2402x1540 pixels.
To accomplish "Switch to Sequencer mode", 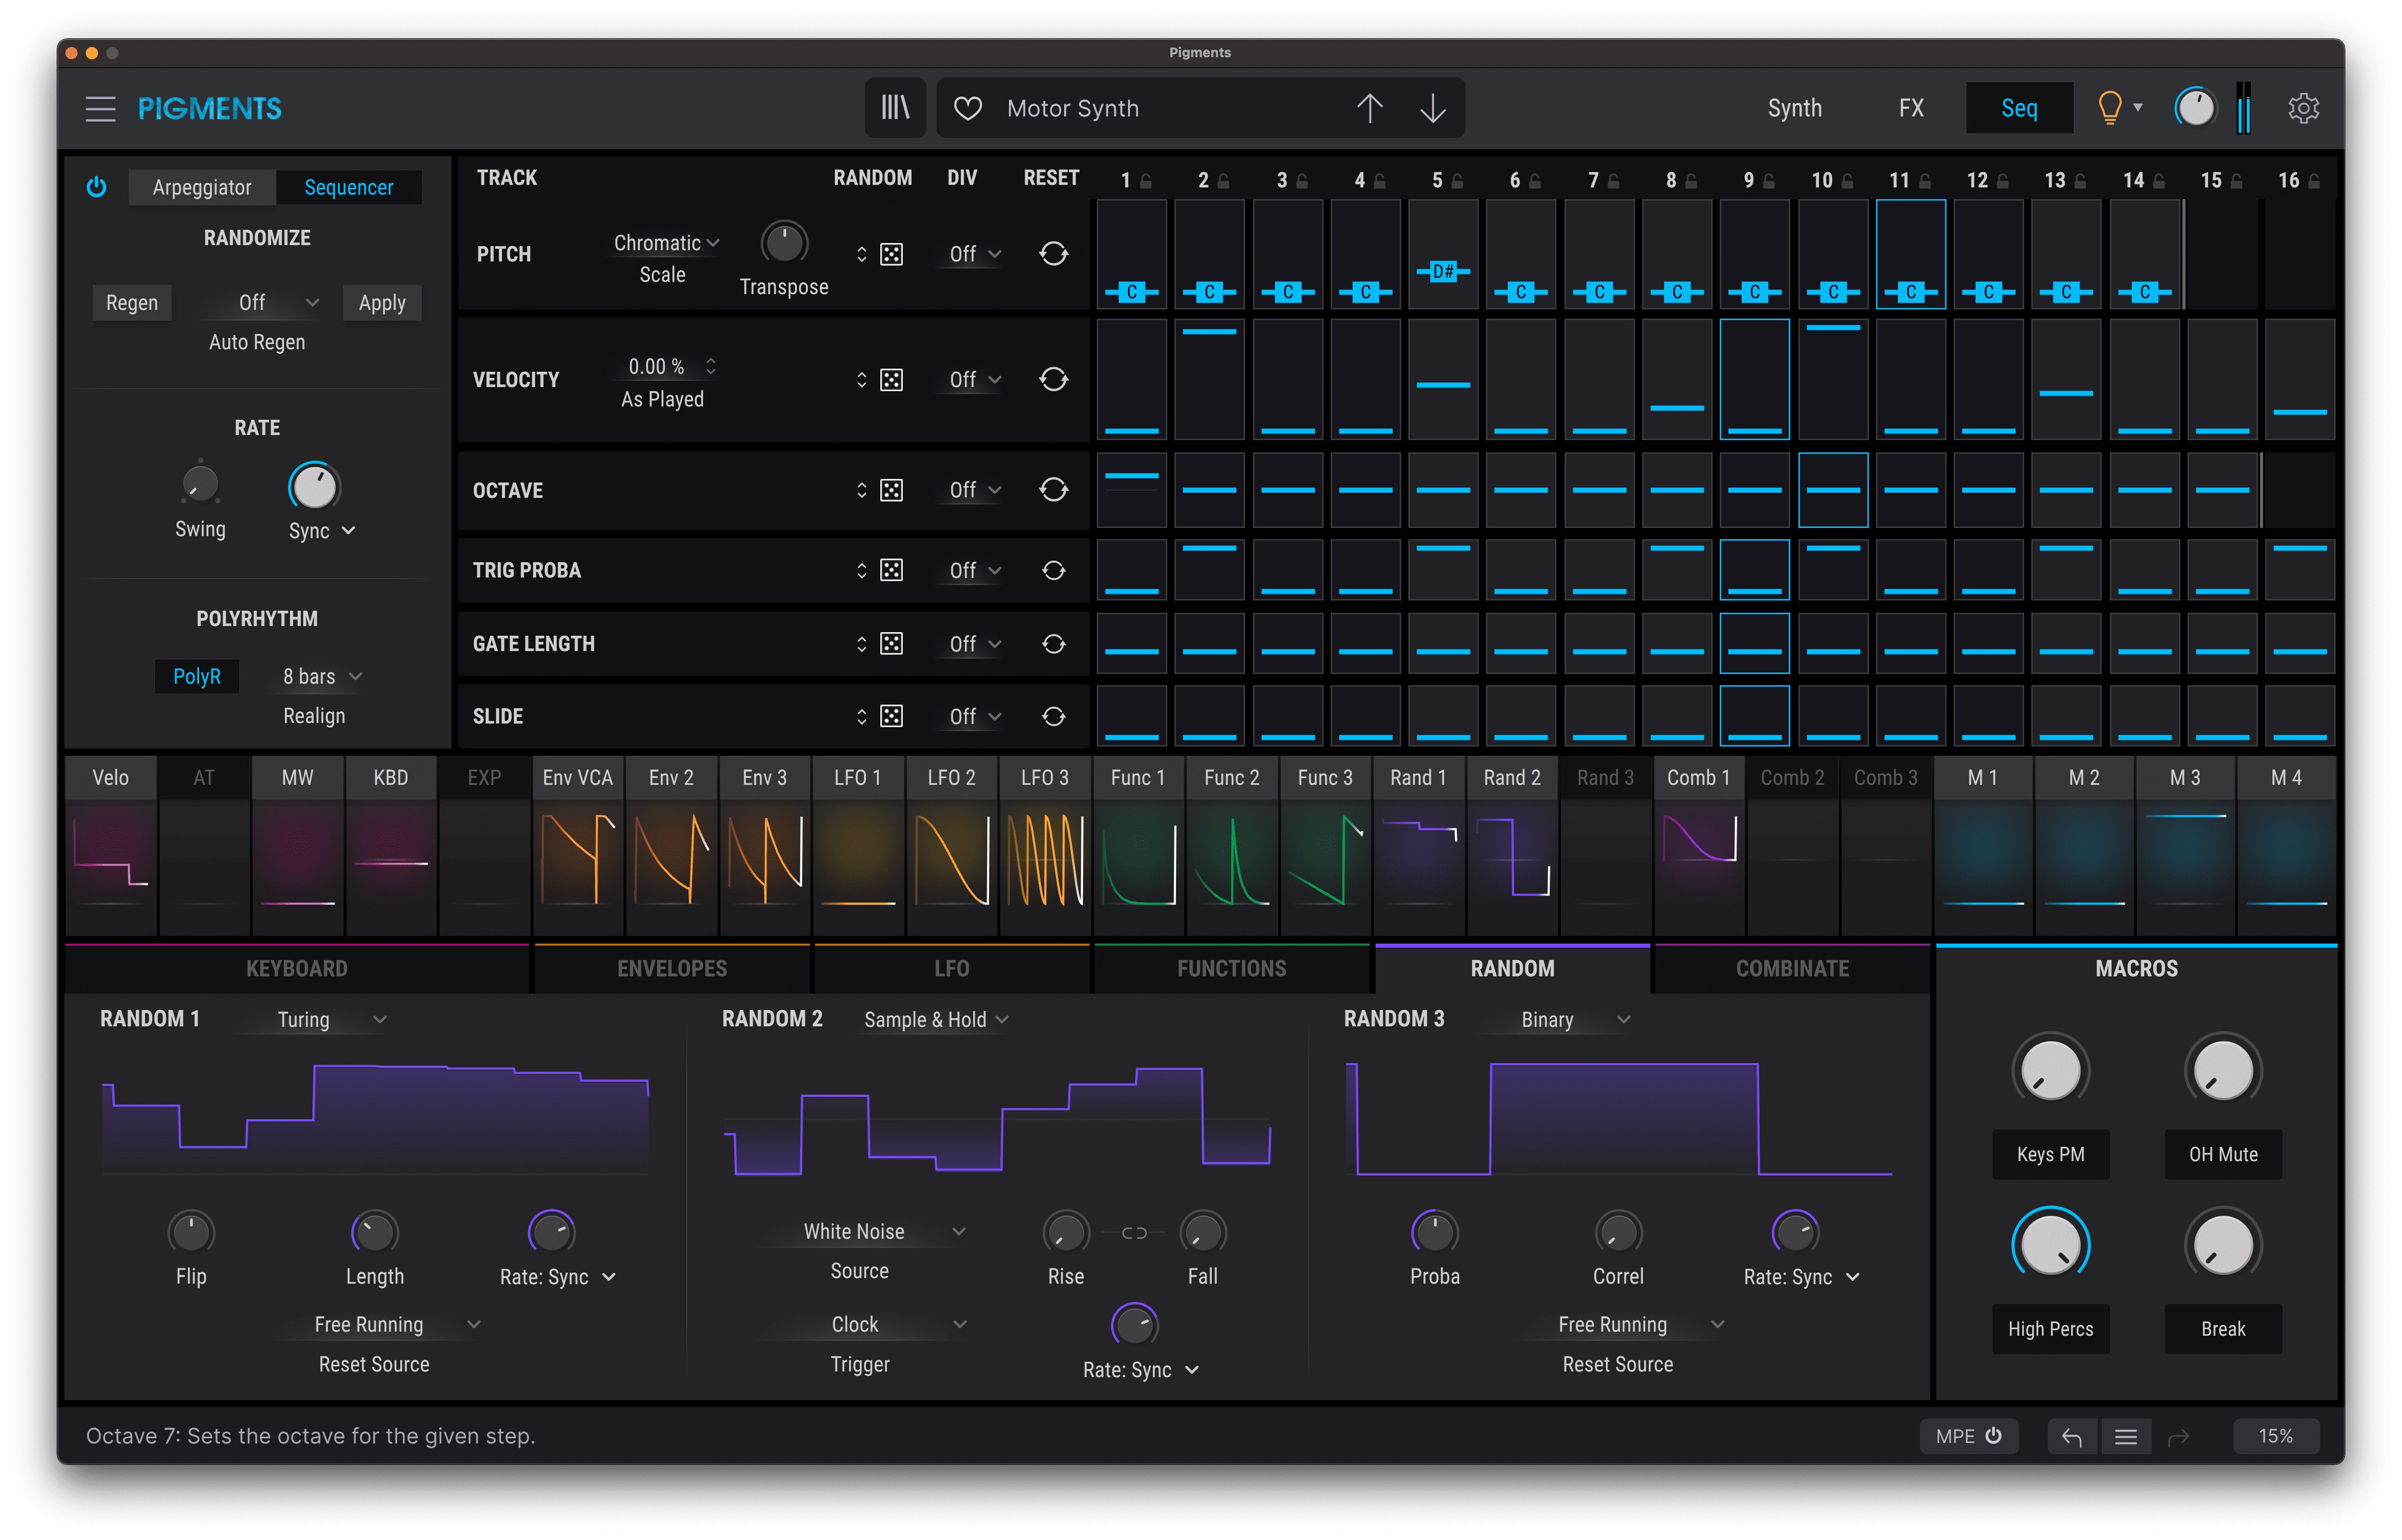I will pyautogui.click(x=349, y=187).
